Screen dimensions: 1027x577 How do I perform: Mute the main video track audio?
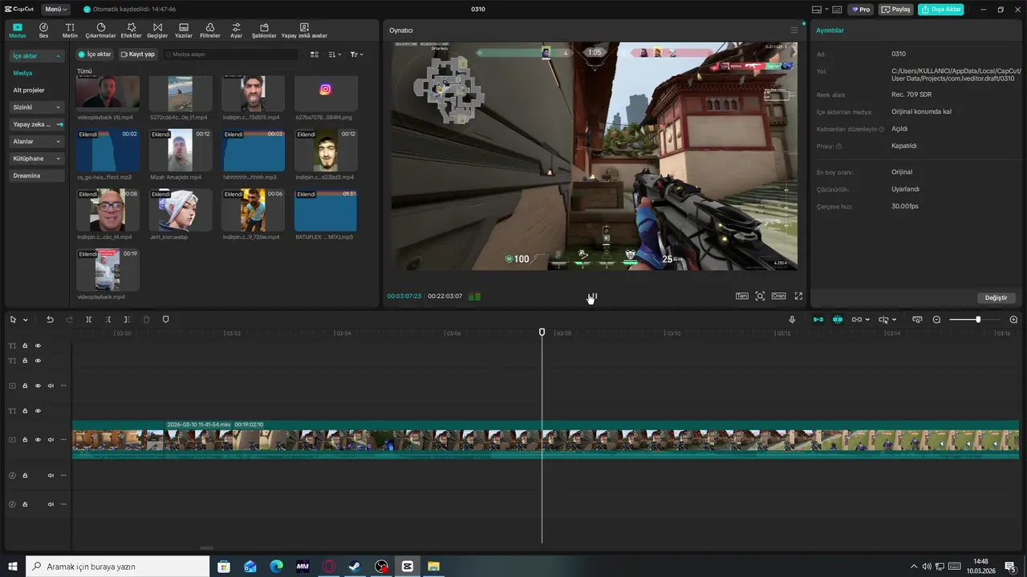click(51, 440)
